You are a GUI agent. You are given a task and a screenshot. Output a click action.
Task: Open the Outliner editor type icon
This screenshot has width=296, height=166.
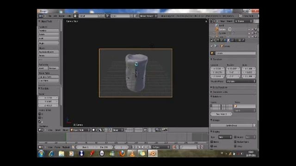pyautogui.click(x=213, y=21)
